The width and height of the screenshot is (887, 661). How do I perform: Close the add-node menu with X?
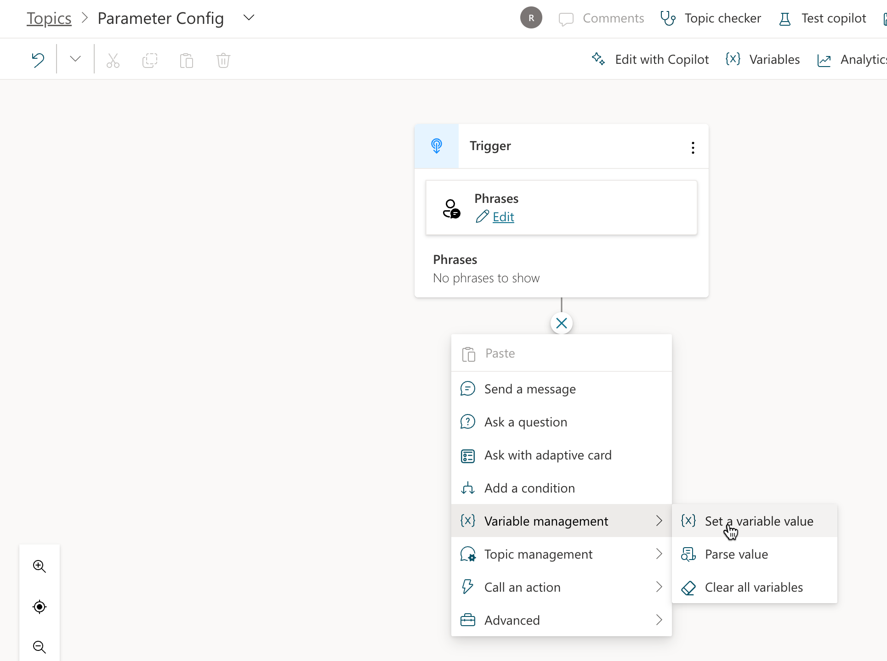click(x=561, y=323)
